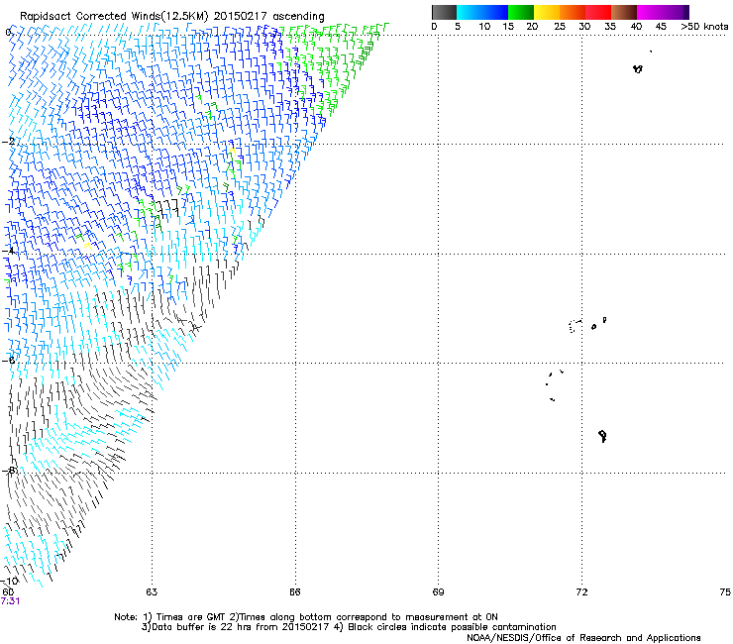This screenshot has width=733, height=644.
Task: Click the longitude label "75"
Action: tap(725, 592)
